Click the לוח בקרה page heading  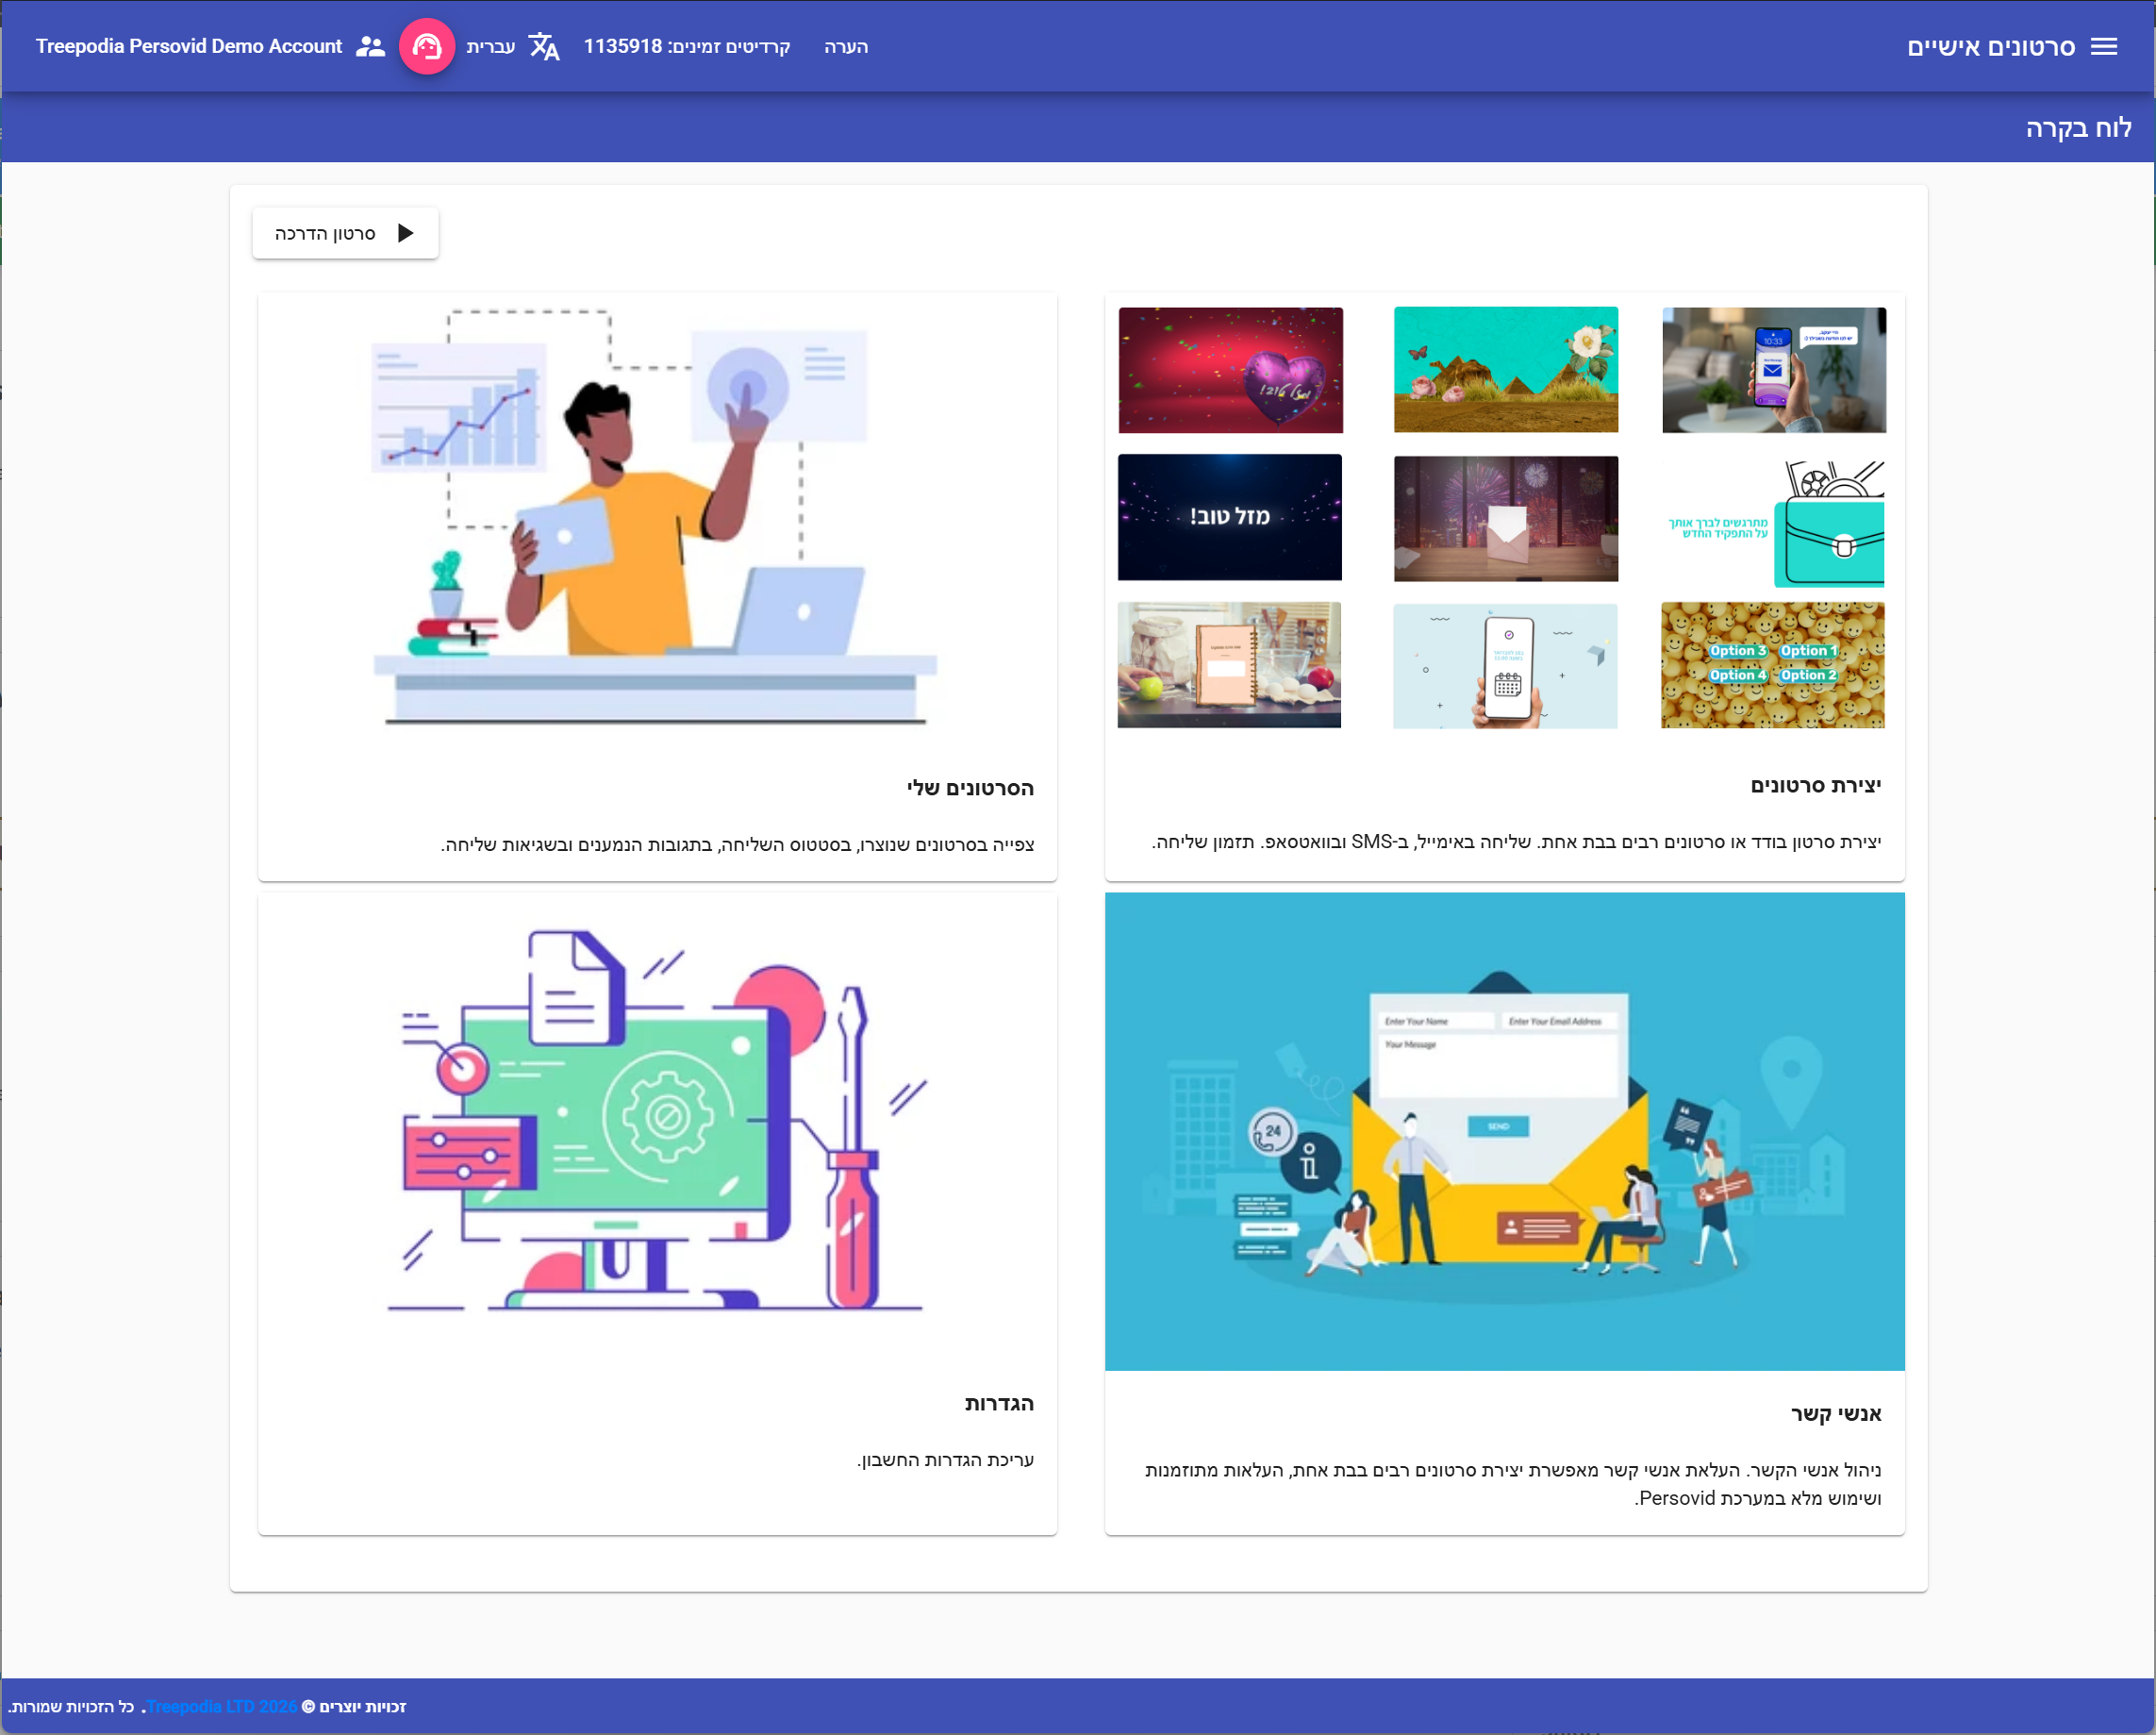2078,128
